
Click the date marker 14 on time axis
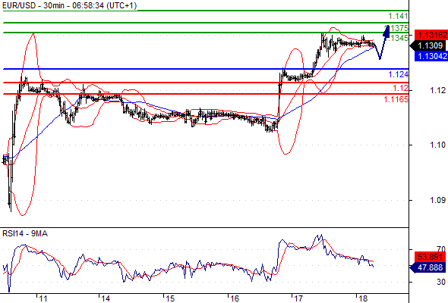coord(106,298)
